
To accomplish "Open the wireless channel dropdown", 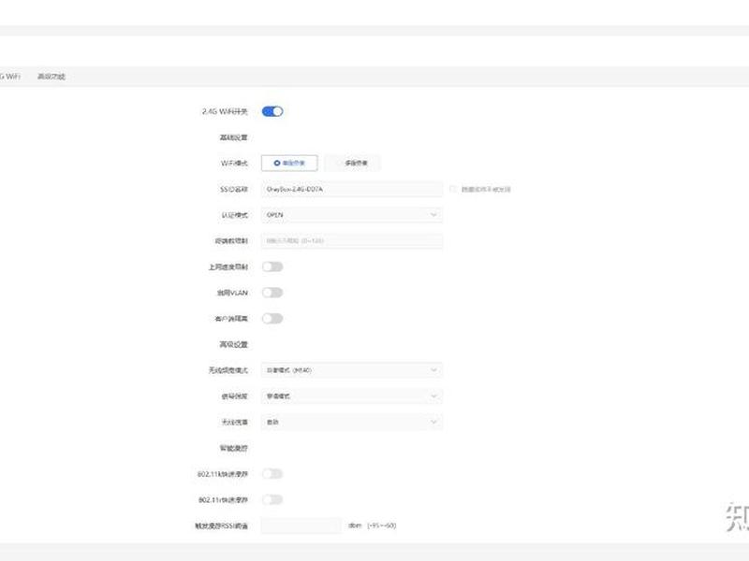I will [x=352, y=422].
